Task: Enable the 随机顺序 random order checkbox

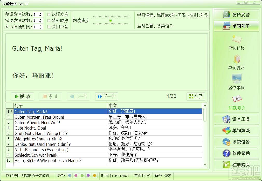Action: point(49,20)
